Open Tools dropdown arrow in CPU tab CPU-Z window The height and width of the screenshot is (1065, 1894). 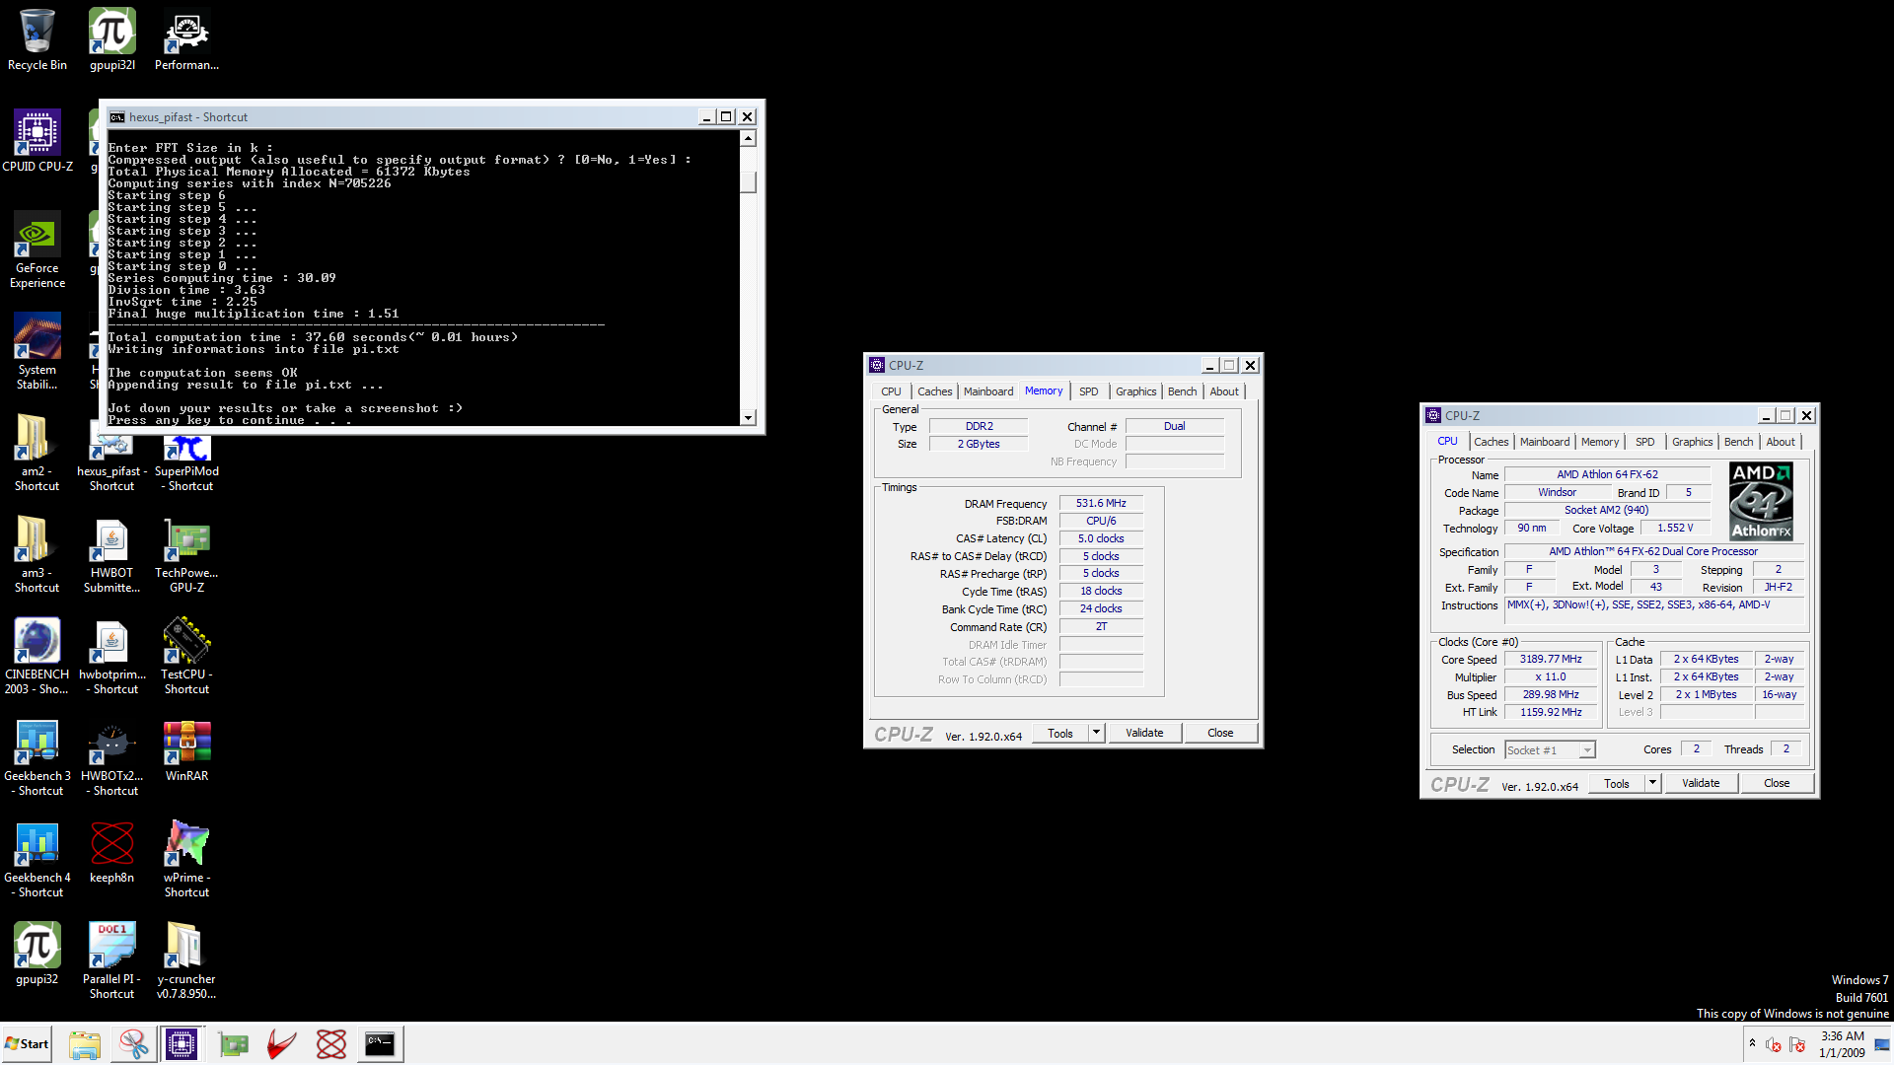1652,783
